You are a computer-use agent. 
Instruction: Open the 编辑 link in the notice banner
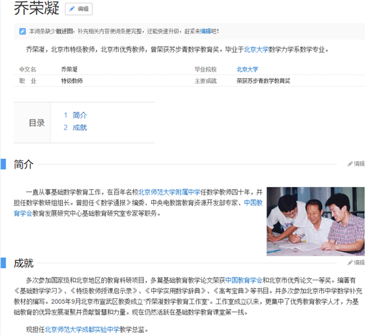point(206,31)
